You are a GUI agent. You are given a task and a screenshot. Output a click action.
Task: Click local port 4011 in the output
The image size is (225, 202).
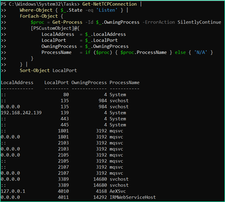pyautogui.click(x=63, y=197)
